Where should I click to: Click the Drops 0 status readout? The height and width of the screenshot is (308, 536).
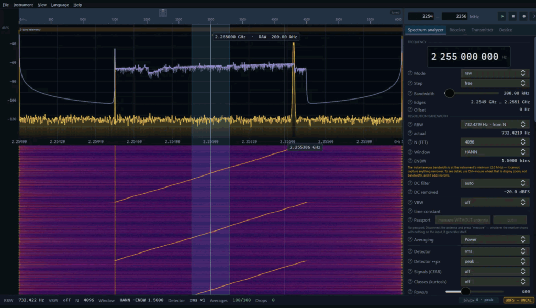click(265, 300)
